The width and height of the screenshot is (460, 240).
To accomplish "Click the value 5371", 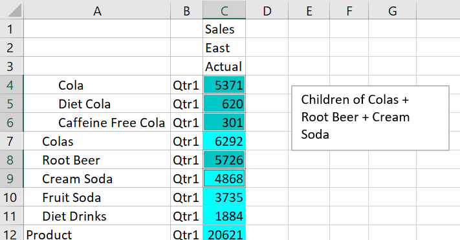I will click(224, 85).
